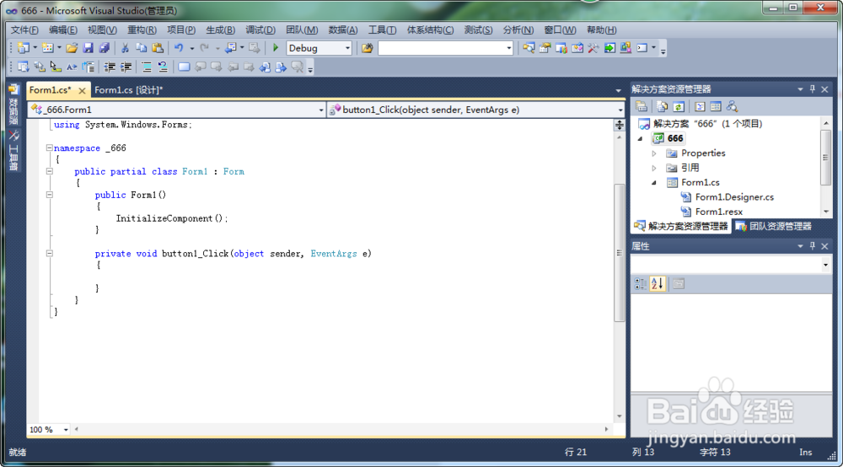The image size is (843, 467).
Task: Click the New Project toolbar icon
Action: tap(23, 48)
